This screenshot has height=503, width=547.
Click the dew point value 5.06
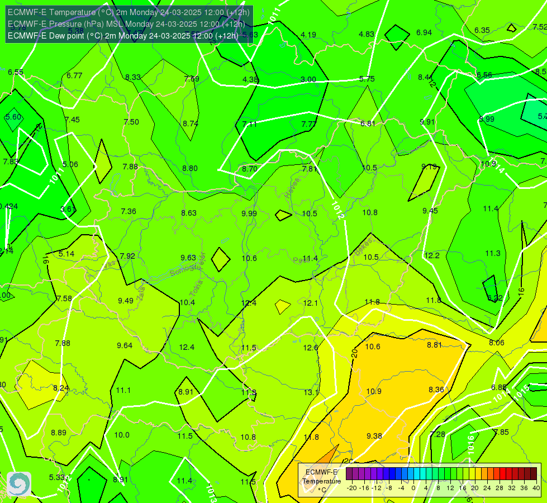click(x=70, y=164)
